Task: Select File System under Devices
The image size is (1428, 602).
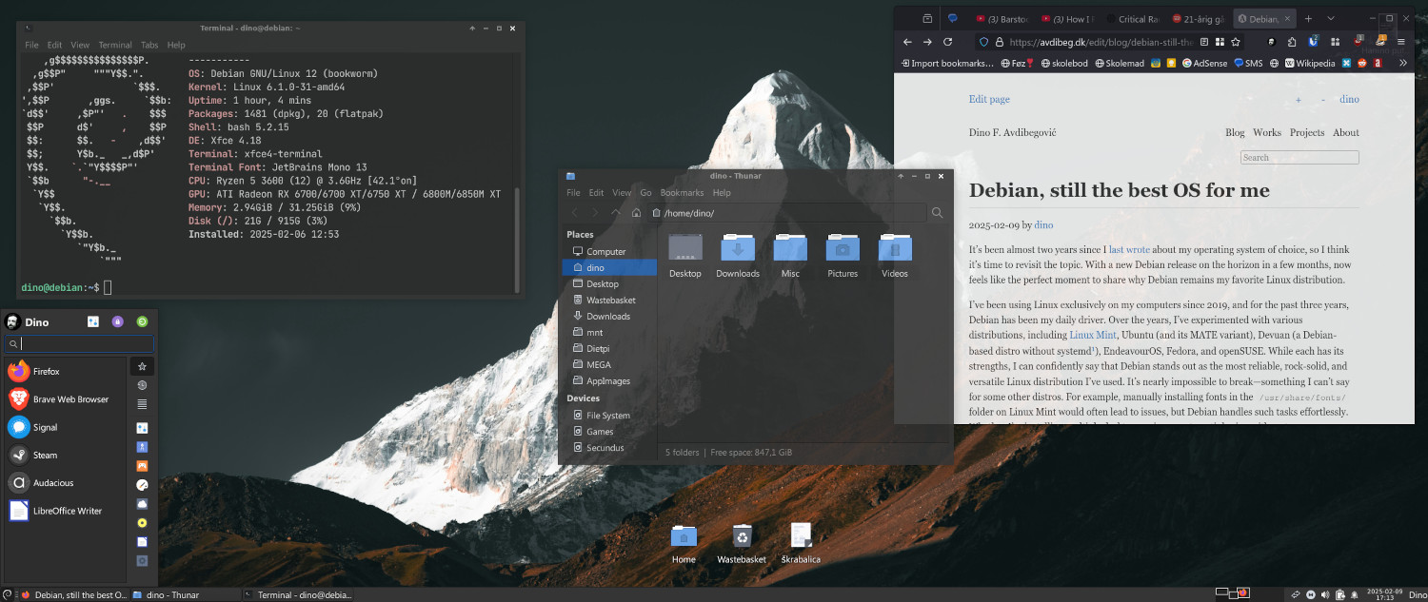Action: tap(609, 416)
